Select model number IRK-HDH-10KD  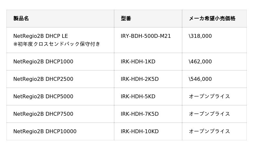[x=140, y=132]
